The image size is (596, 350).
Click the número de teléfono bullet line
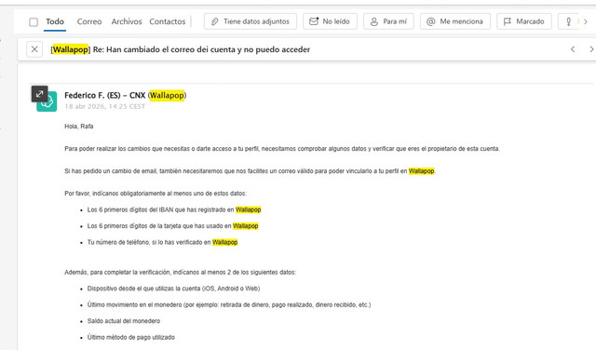click(x=162, y=242)
